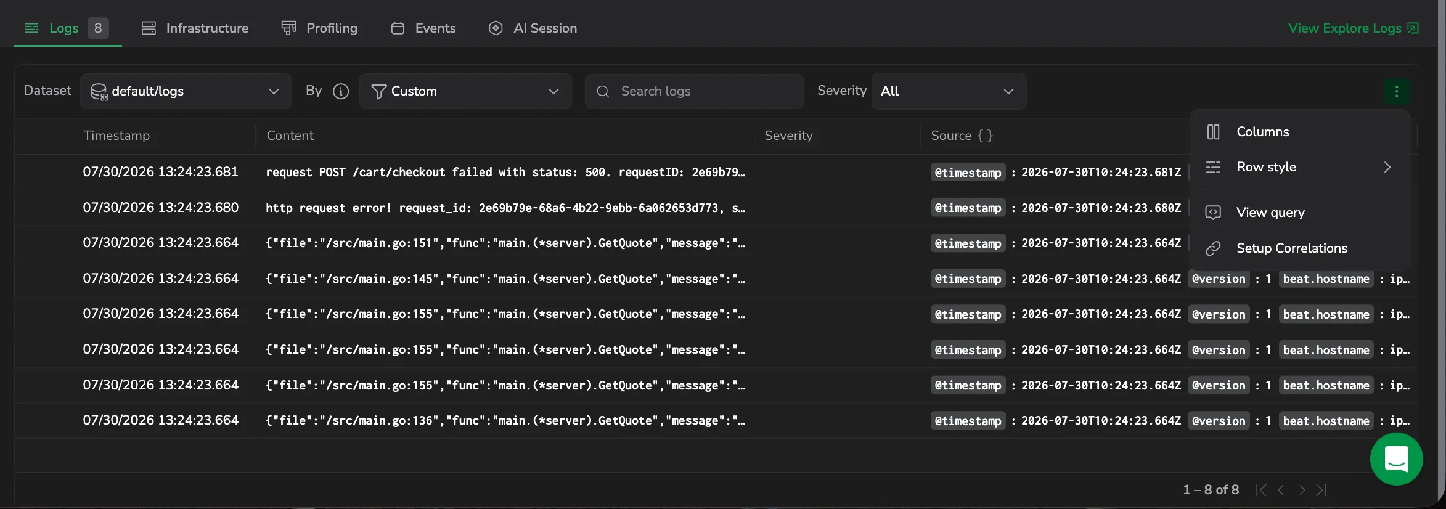Image resolution: width=1446 pixels, height=509 pixels.
Task: Click the Events calendar icon
Action: click(x=398, y=28)
